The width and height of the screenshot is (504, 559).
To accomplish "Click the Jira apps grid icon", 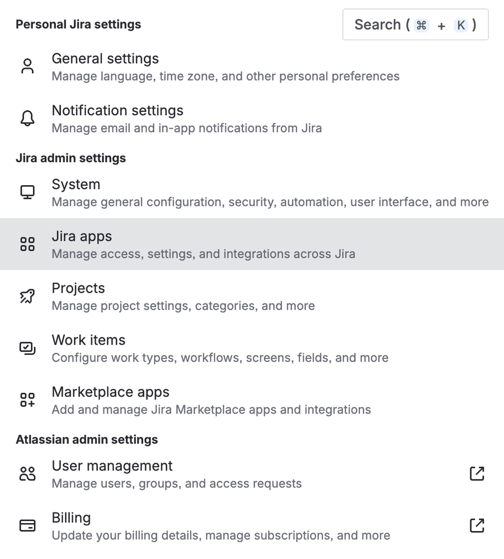I will (27, 243).
